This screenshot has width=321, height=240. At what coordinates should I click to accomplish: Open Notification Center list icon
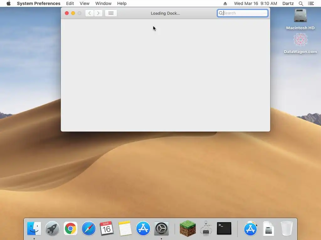(x=311, y=3)
